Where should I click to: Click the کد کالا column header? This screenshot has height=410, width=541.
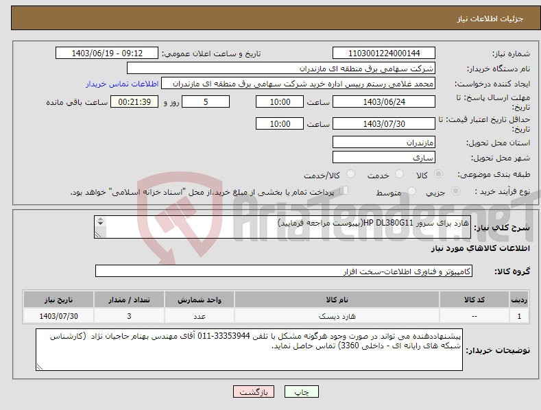(474, 300)
